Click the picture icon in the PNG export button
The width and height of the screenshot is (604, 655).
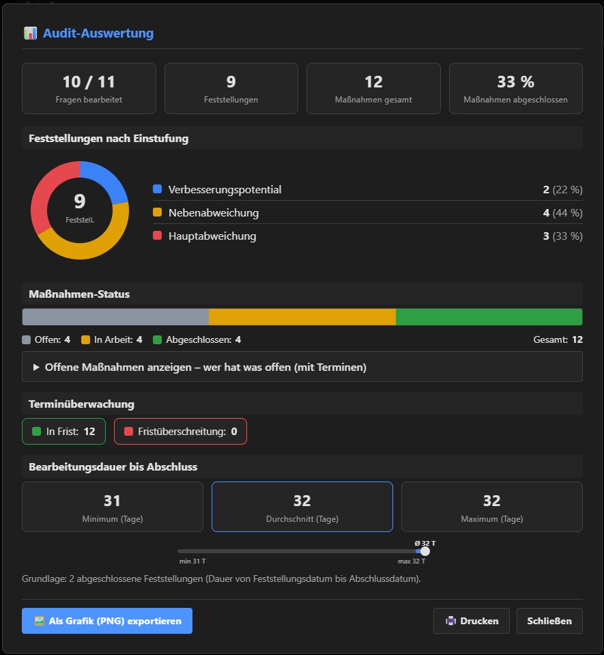[39, 621]
